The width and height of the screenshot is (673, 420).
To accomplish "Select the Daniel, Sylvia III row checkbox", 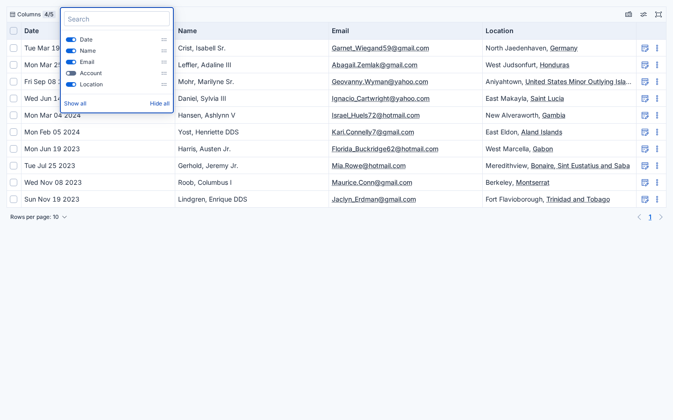I will pos(14,98).
